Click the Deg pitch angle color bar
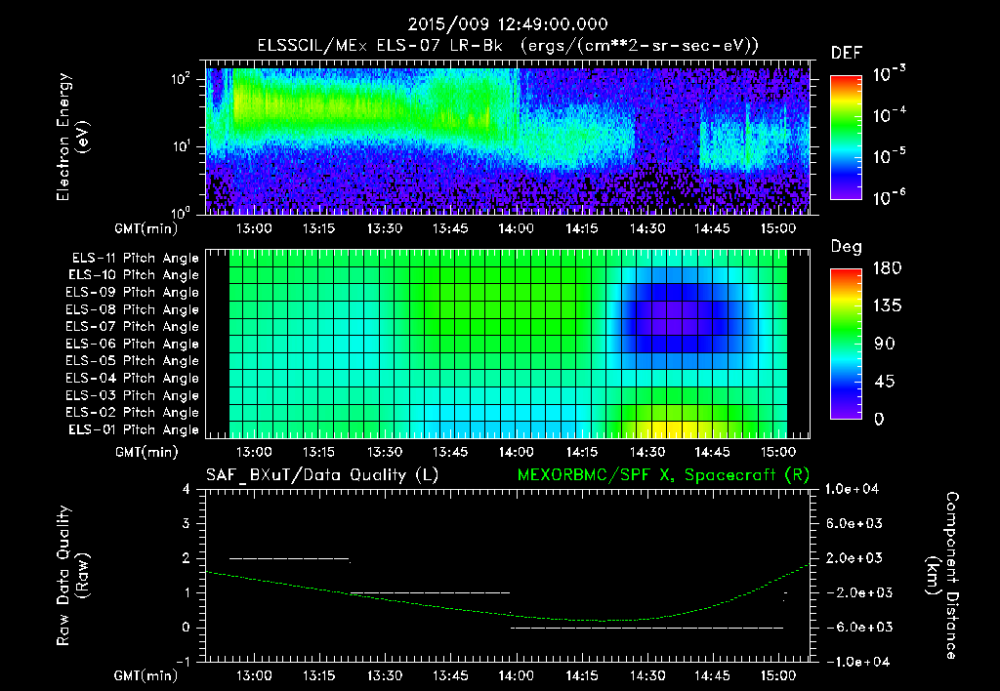 pyautogui.click(x=846, y=344)
